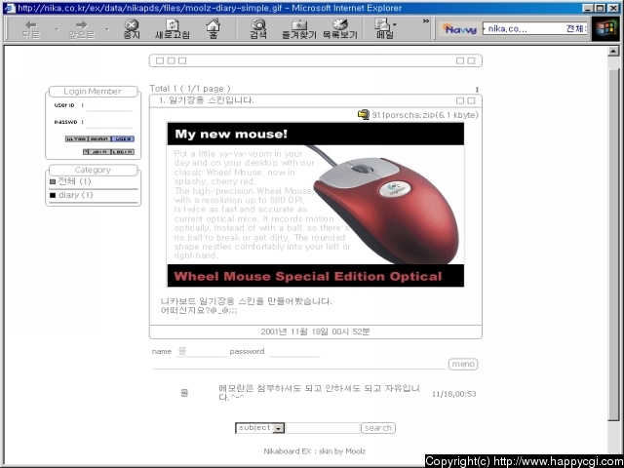
Task: Click the LOGIN button
Action: click(123, 152)
